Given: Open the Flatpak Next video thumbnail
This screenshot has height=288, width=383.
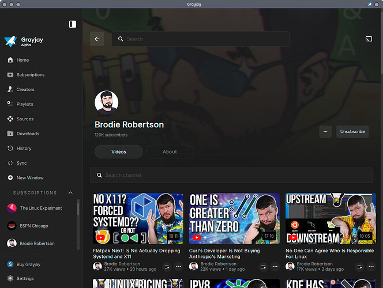Looking at the screenshot, I should coord(138,218).
